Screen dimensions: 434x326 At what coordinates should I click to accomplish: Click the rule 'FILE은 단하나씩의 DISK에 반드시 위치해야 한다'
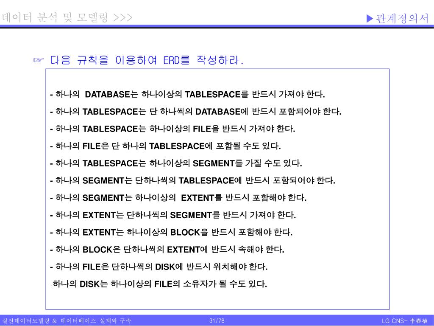[x=159, y=267]
